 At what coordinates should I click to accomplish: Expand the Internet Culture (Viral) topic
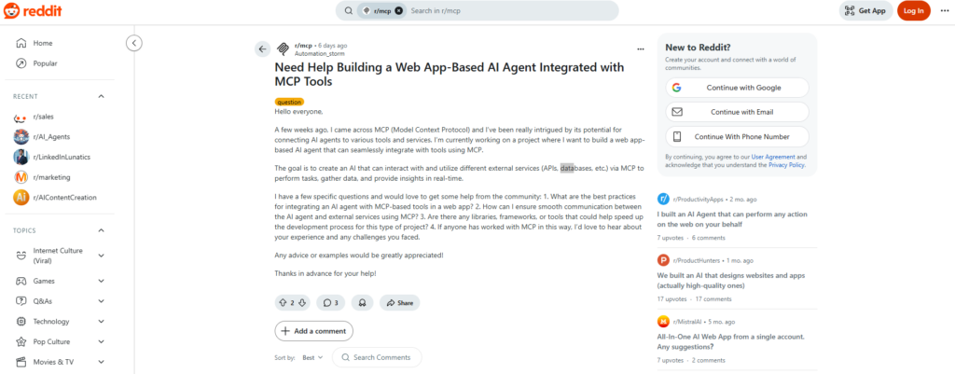click(x=102, y=255)
